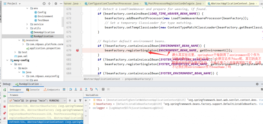Close the ConfigurationClassPostProcessor.java tab
Screen dimensions: 263x124
[x=141, y=3]
